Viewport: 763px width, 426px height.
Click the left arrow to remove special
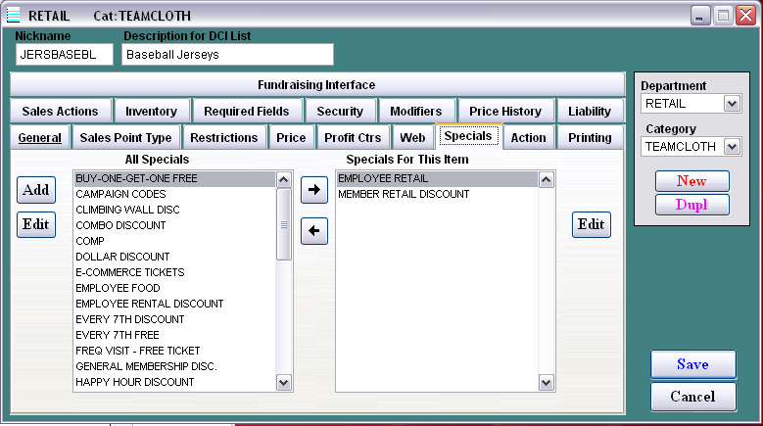(x=314, y=231)
